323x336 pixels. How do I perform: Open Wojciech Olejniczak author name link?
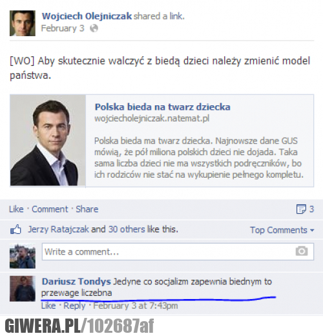coord(87,16)
